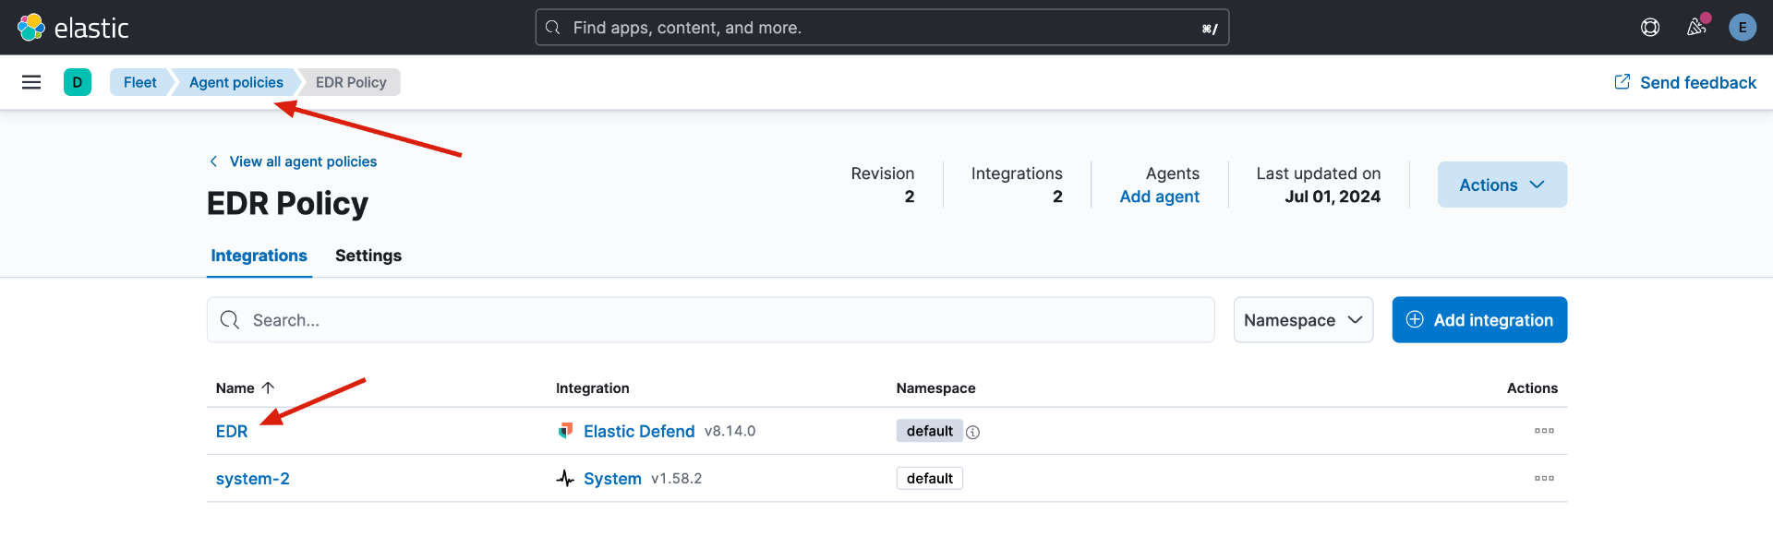The image size is (1773, 560).
Task: Click the EDR Policy page title
Action: click(x=287, y=203)
